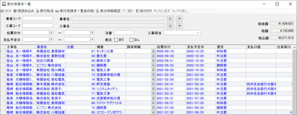The height and width of the screenshot is (115, 297).
Task: Open the 支払予定日 start date dropdown
Action: (x=51, y=39)
